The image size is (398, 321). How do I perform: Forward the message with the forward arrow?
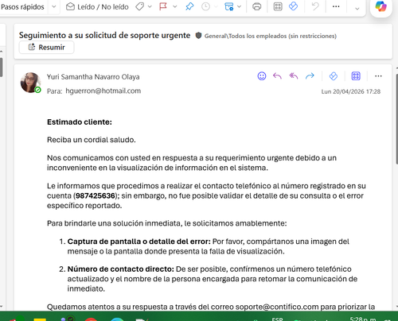[310, 76]
